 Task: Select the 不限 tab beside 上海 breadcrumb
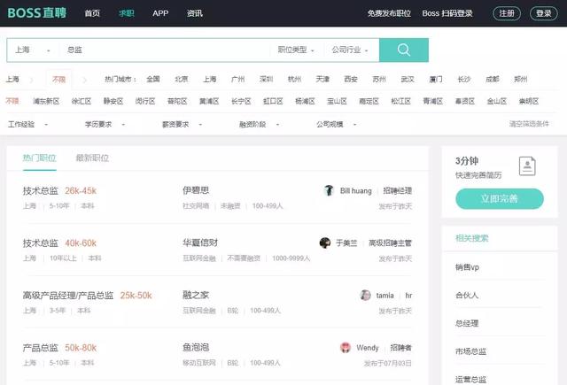59,79
